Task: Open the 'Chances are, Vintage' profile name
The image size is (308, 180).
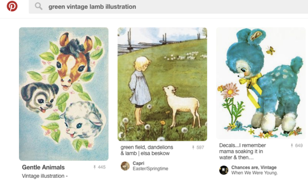Action: [x=254, y=167]
